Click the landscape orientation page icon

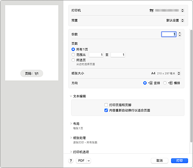click(x=170, y=83)
